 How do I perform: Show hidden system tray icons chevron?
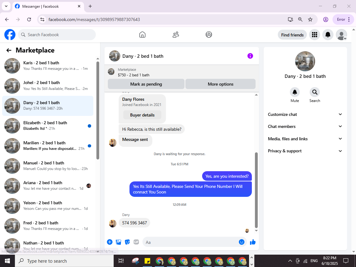[290, 261]
